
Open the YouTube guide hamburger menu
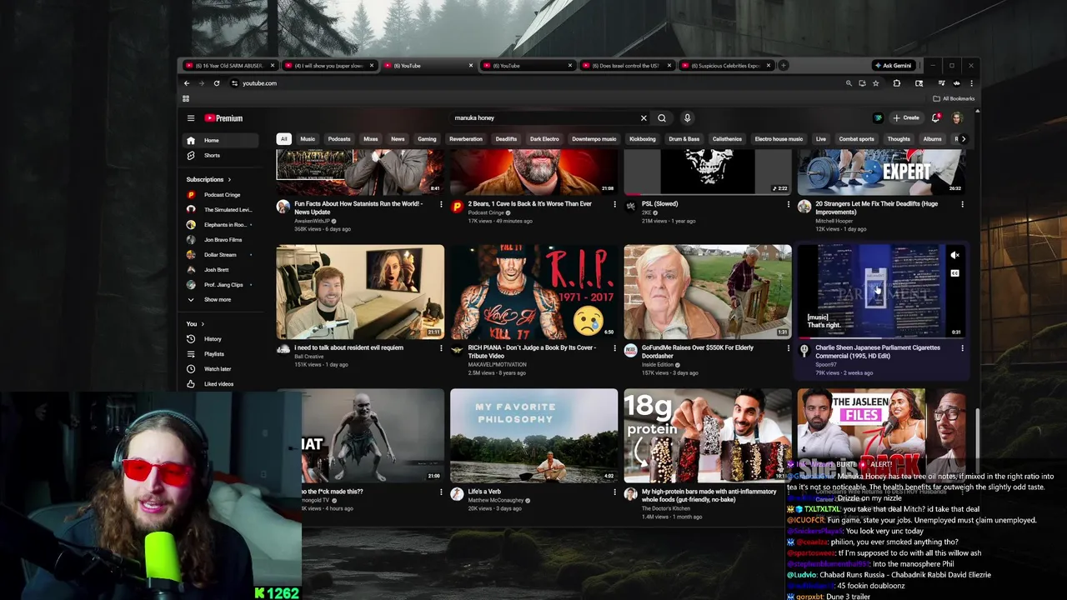tap(191, 118)
